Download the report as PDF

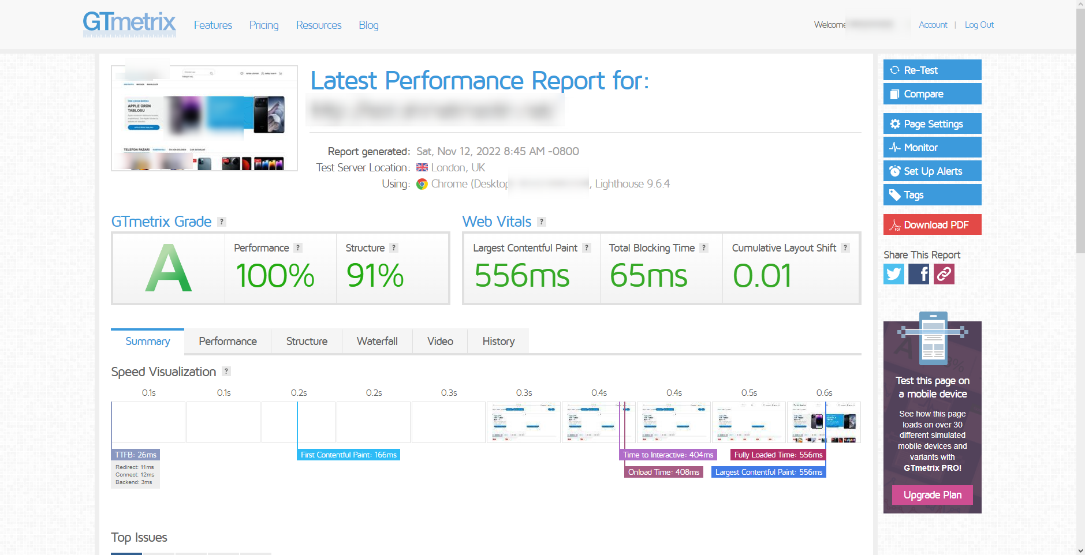coord(933,224)
